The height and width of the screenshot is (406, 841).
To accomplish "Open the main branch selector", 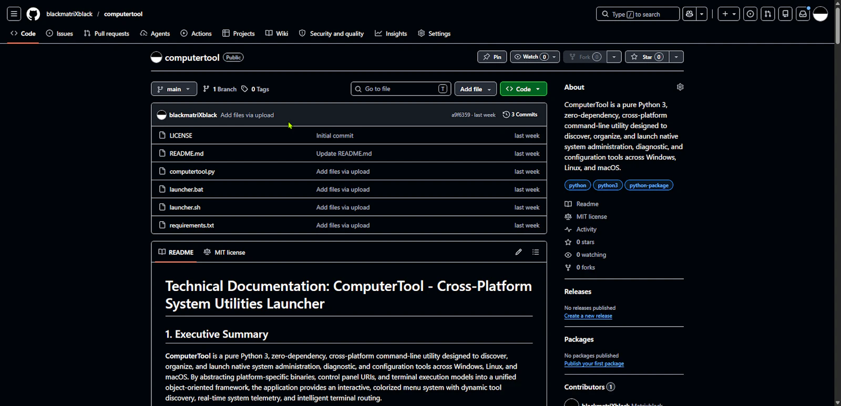I will [174, 89].
